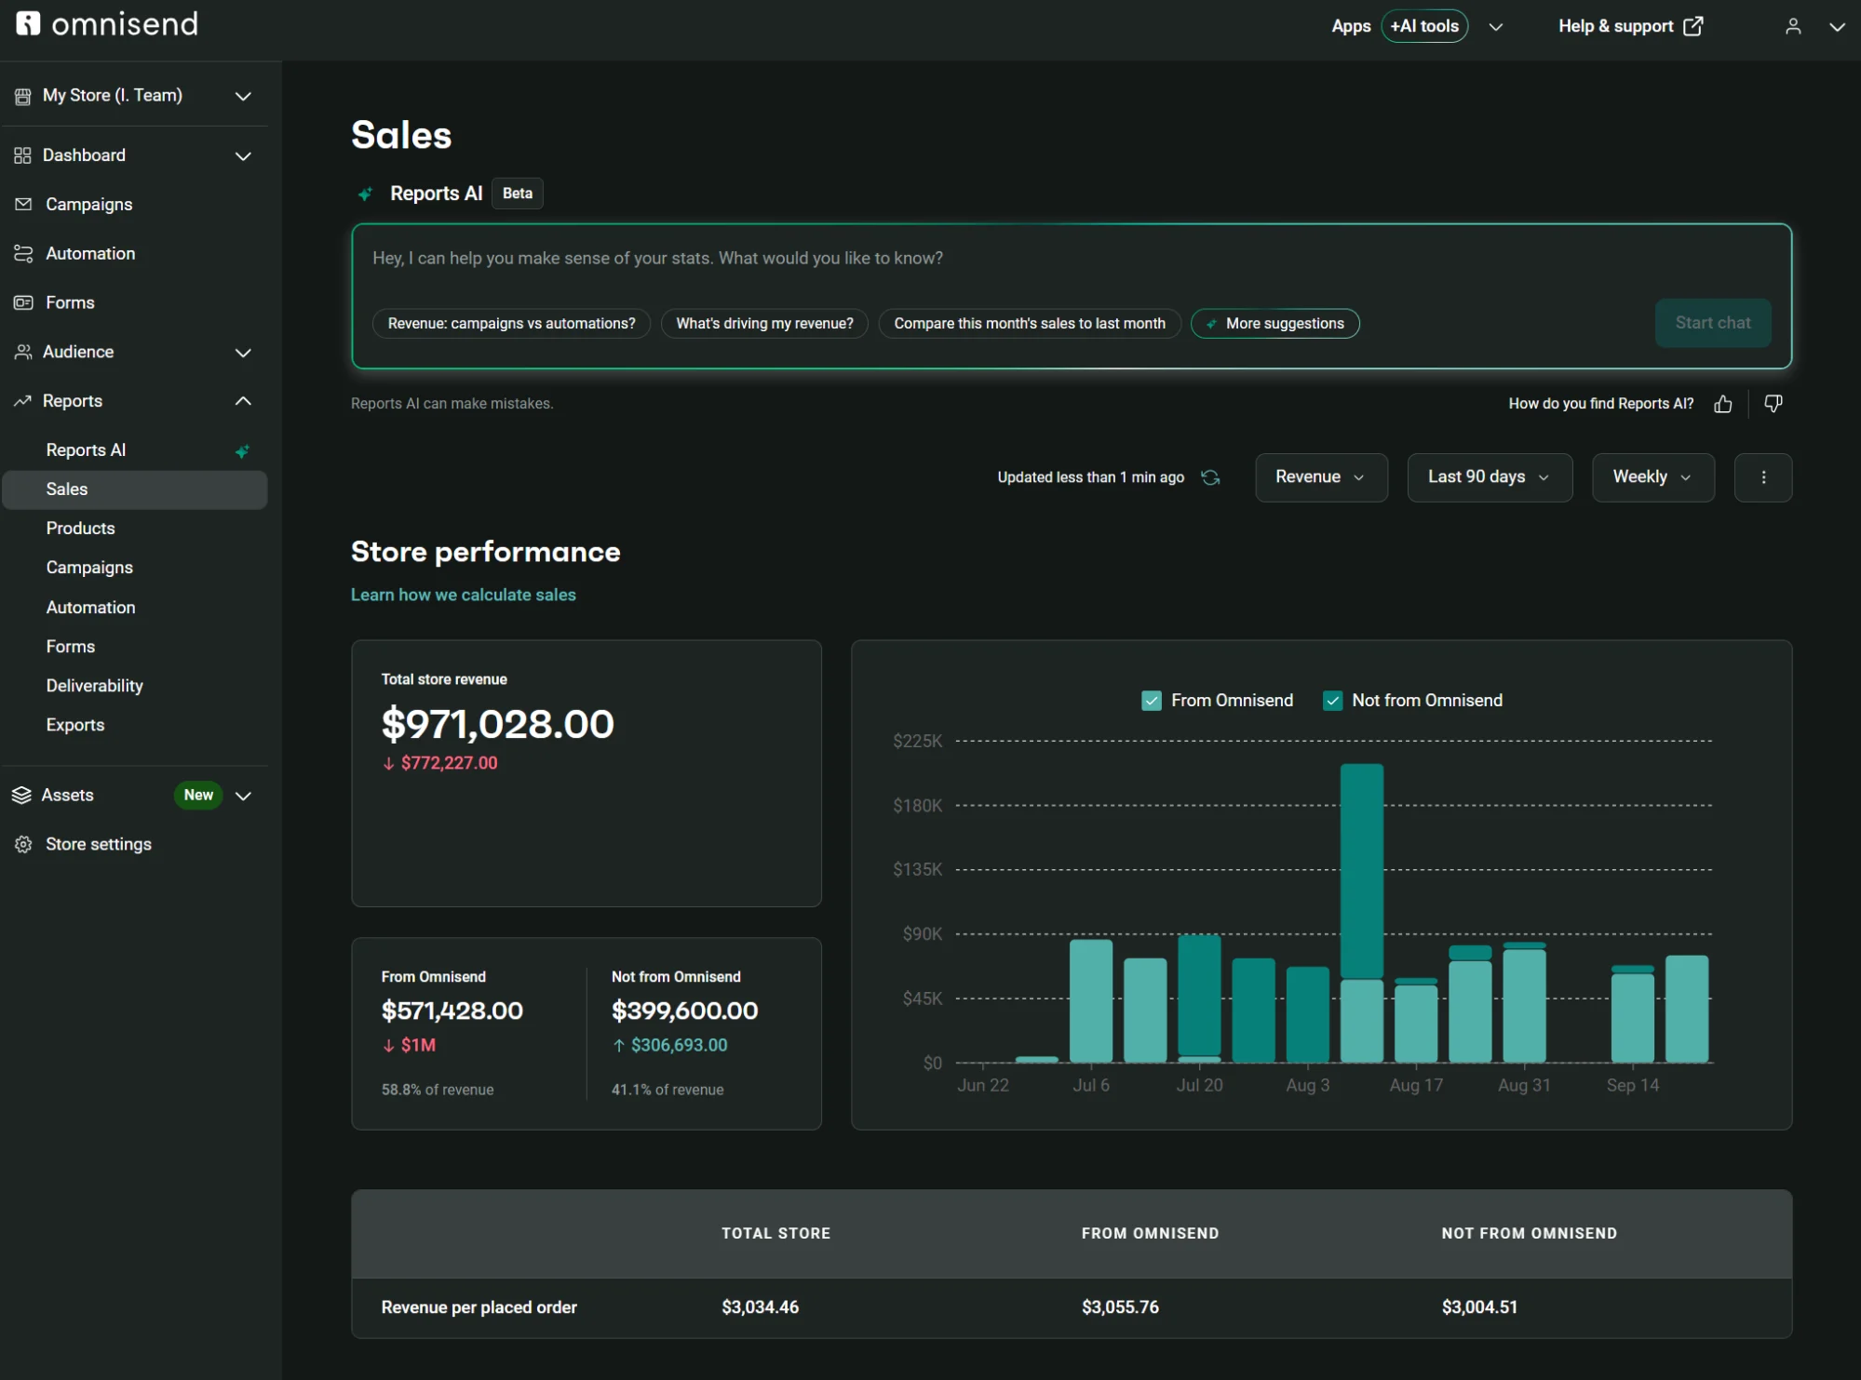Open the Campaigns report submenu item
1861x1380 pixels.
pyautogui.click(x=89, y=568)
